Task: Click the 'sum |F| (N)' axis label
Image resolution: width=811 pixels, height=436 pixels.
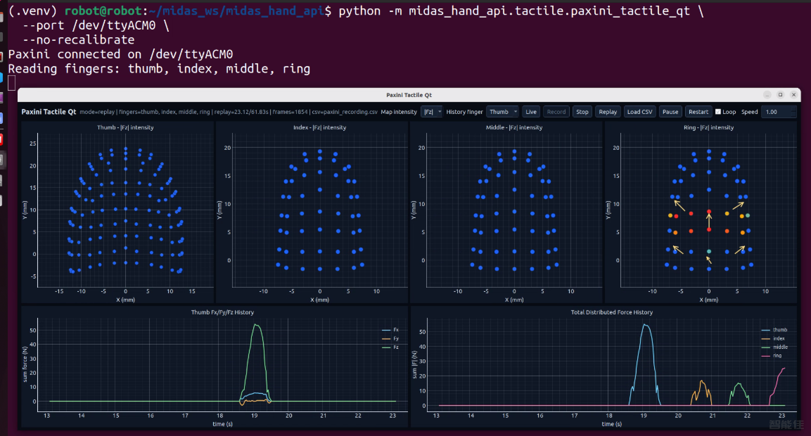Action: [414, 364]
